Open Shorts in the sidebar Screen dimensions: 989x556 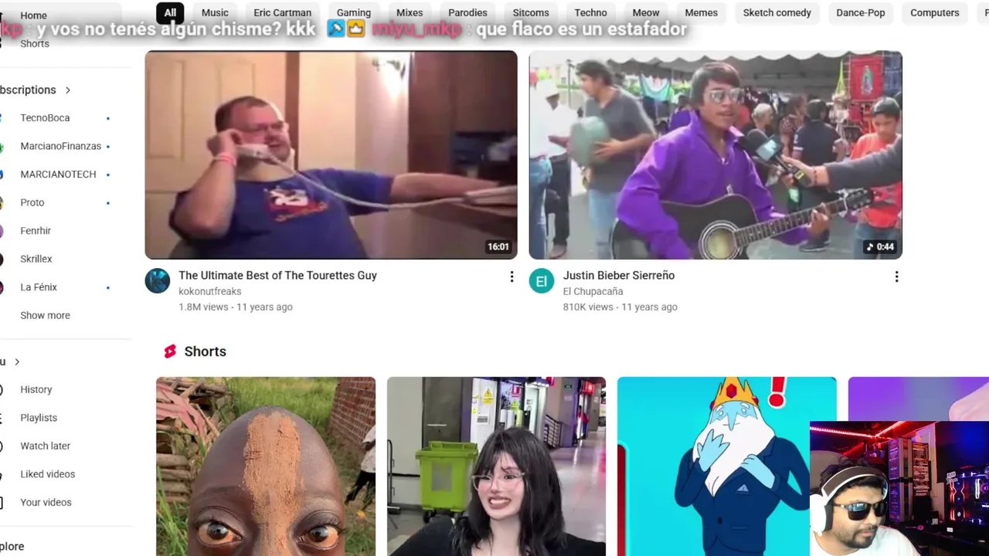click(x=35, y=44)
